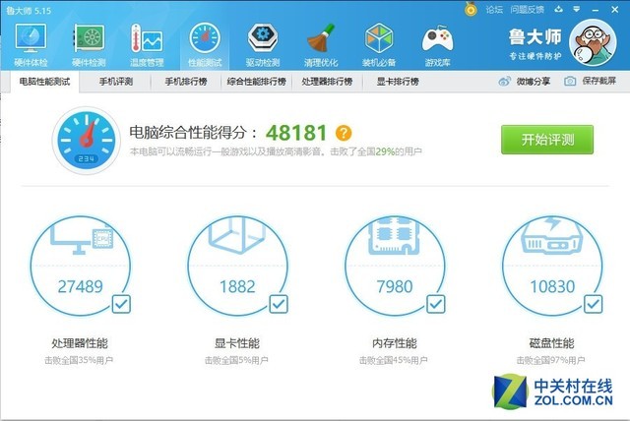Switch to the 手机评测 tab
The width and height of the screenshot is (630, 421).
(x=116, y=82)
